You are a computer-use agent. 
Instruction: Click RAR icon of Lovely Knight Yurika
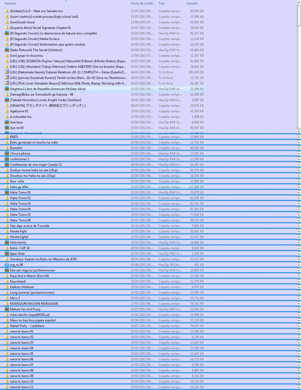(7, 100)
